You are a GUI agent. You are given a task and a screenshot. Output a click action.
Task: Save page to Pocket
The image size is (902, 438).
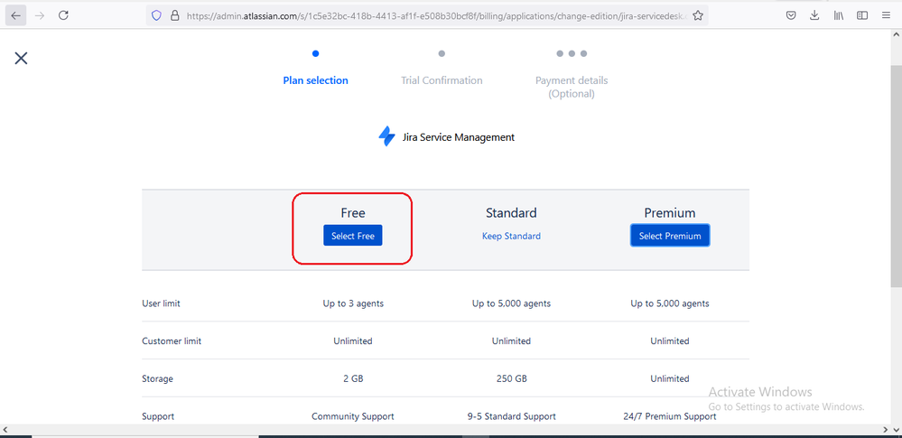tap(791, 15)
